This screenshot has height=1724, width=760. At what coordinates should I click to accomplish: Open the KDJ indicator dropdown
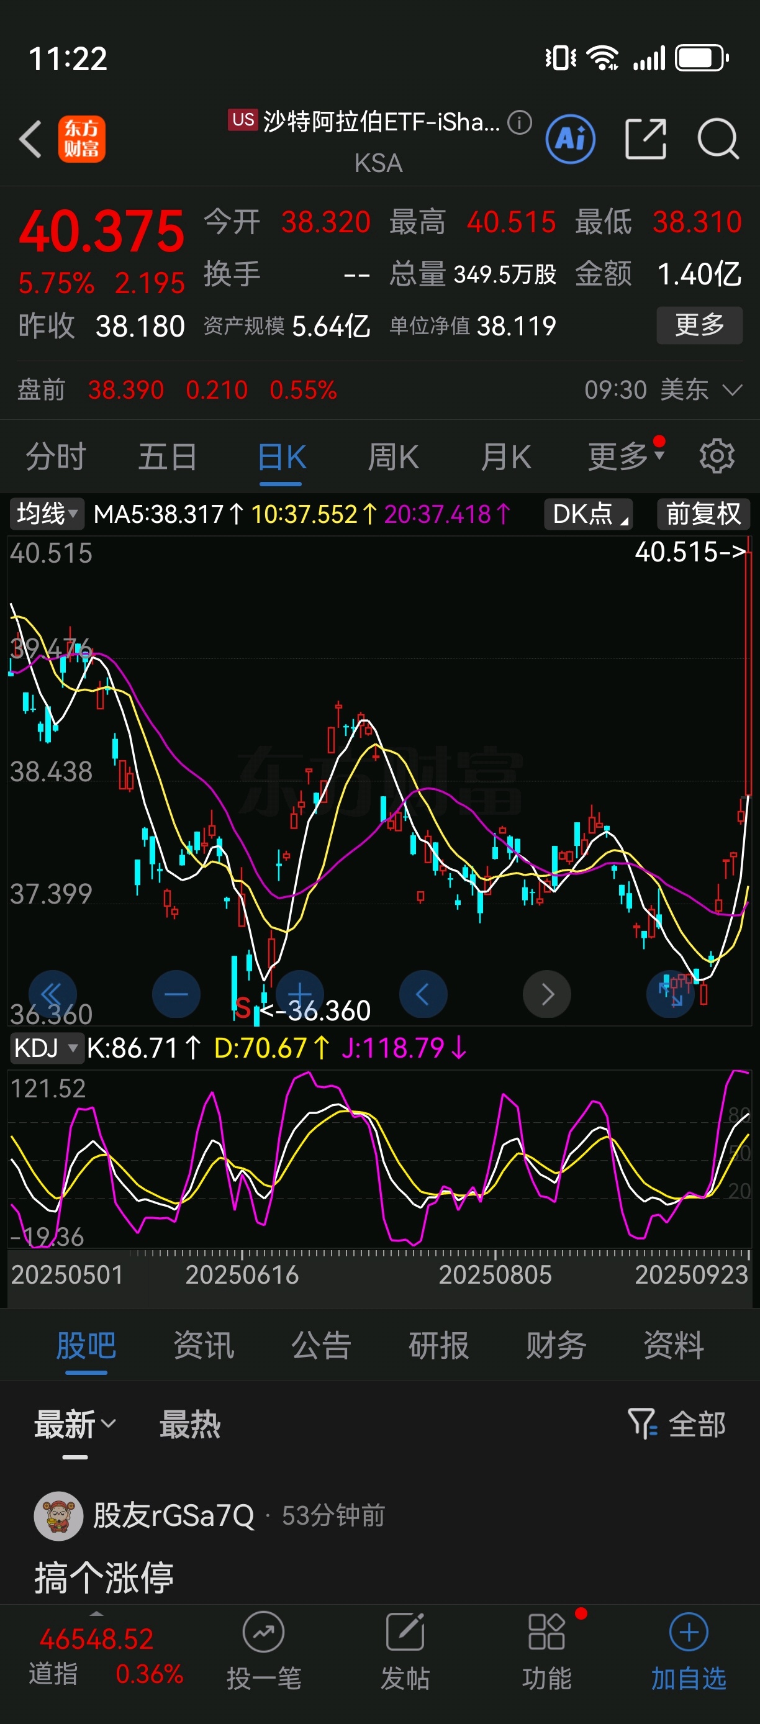(x=46, y=1048)
